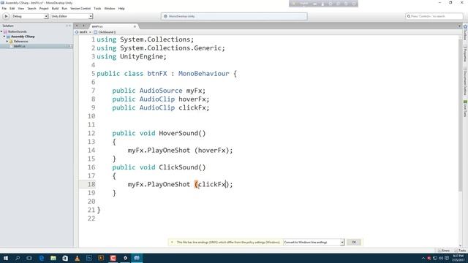Close the Solution pad
This screenshot has width=468, height=263.
click(70, 26)
